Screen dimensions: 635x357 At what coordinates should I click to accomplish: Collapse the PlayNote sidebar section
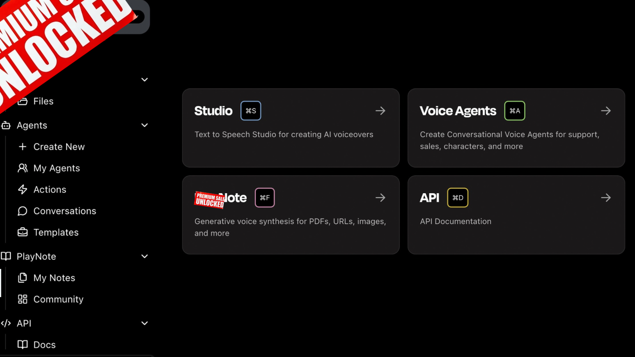point(144,256)
